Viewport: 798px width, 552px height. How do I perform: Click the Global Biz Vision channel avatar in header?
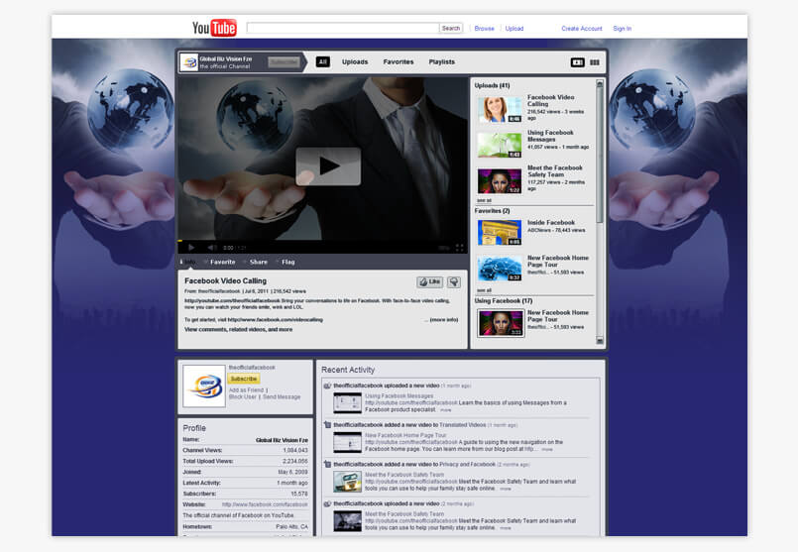(189, 62)
